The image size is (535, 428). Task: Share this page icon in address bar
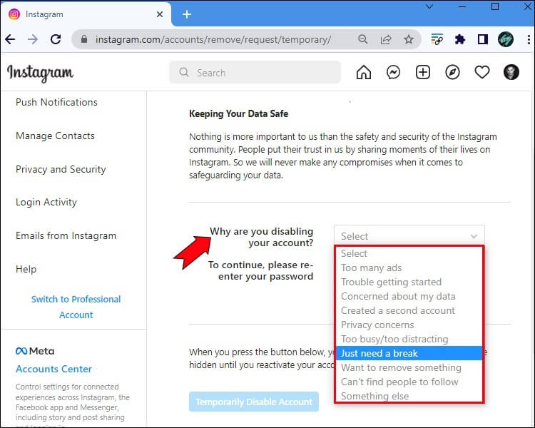(x=385, y=40)
